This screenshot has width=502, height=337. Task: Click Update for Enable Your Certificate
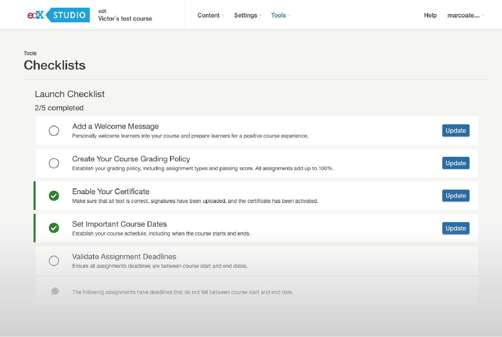click(x=456, y=196)
